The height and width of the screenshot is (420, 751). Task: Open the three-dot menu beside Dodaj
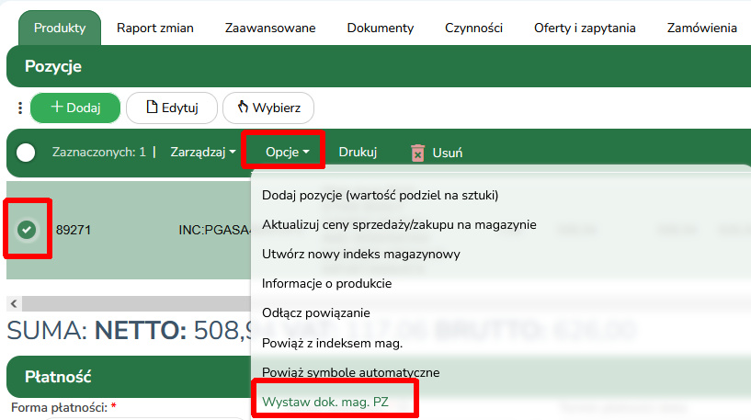click(19, 108)
